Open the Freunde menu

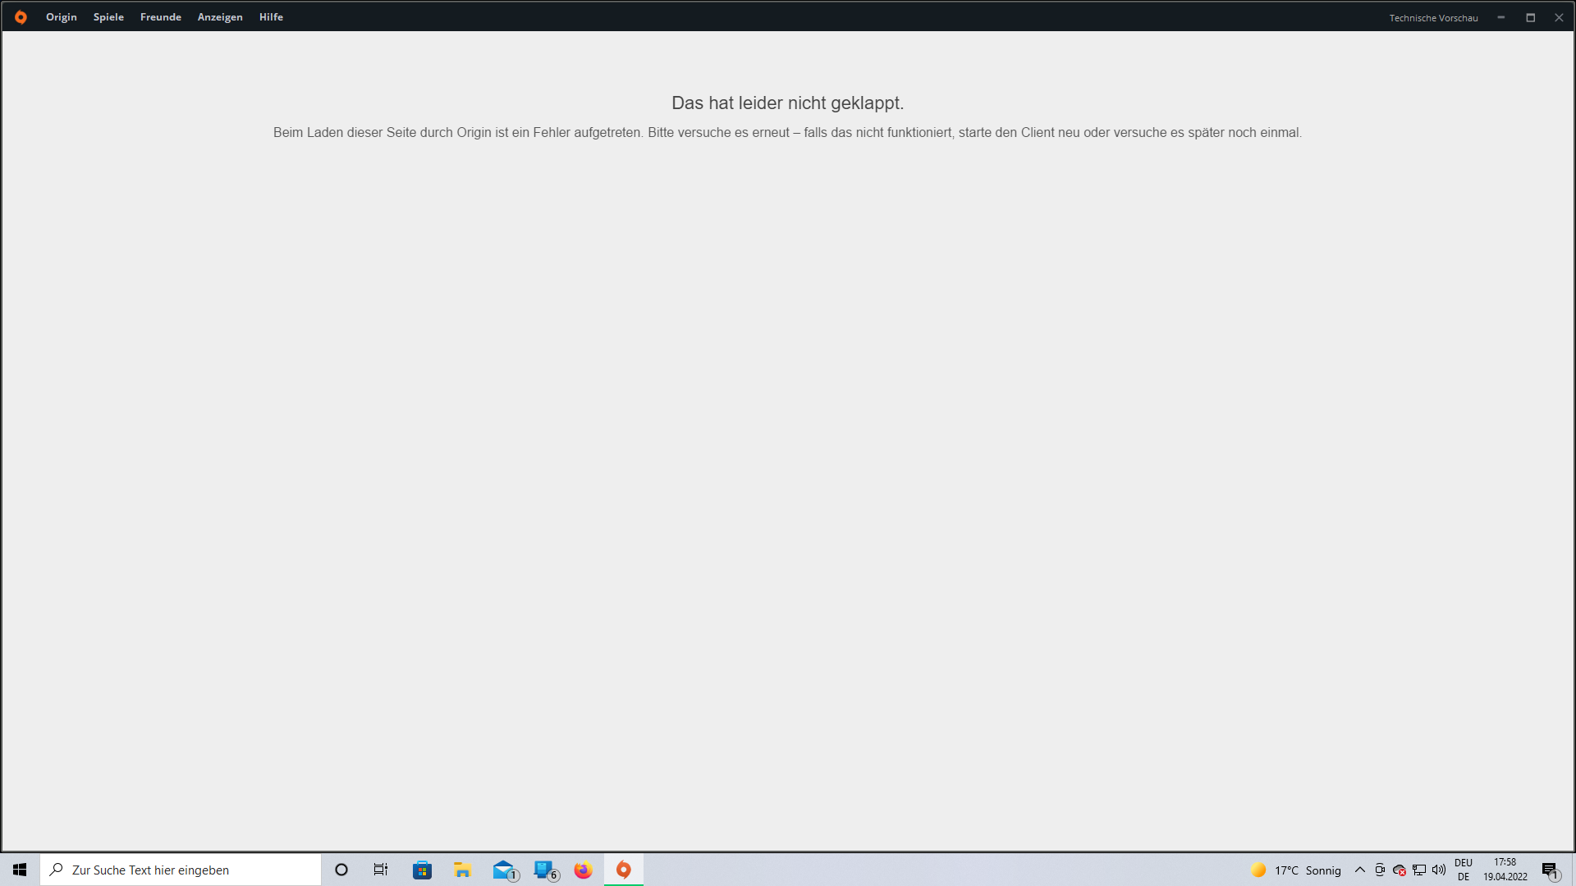(x=160, y=16)
